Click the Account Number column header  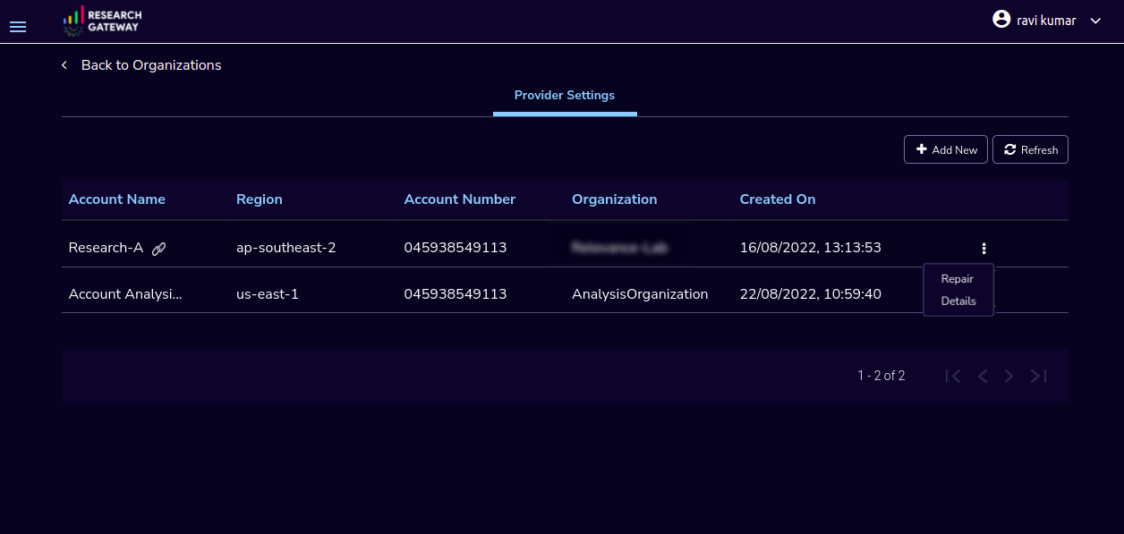pos(460,199)
